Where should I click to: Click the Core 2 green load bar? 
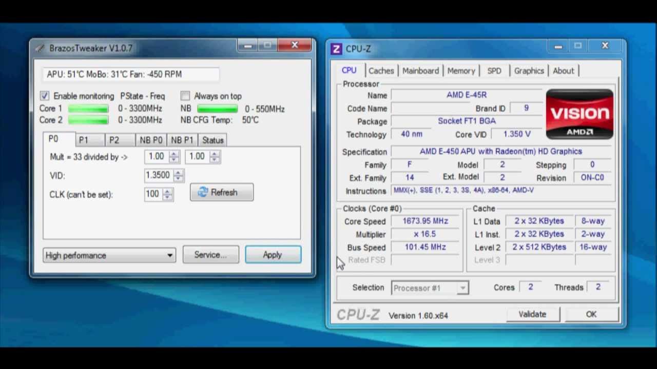[88, 120]
